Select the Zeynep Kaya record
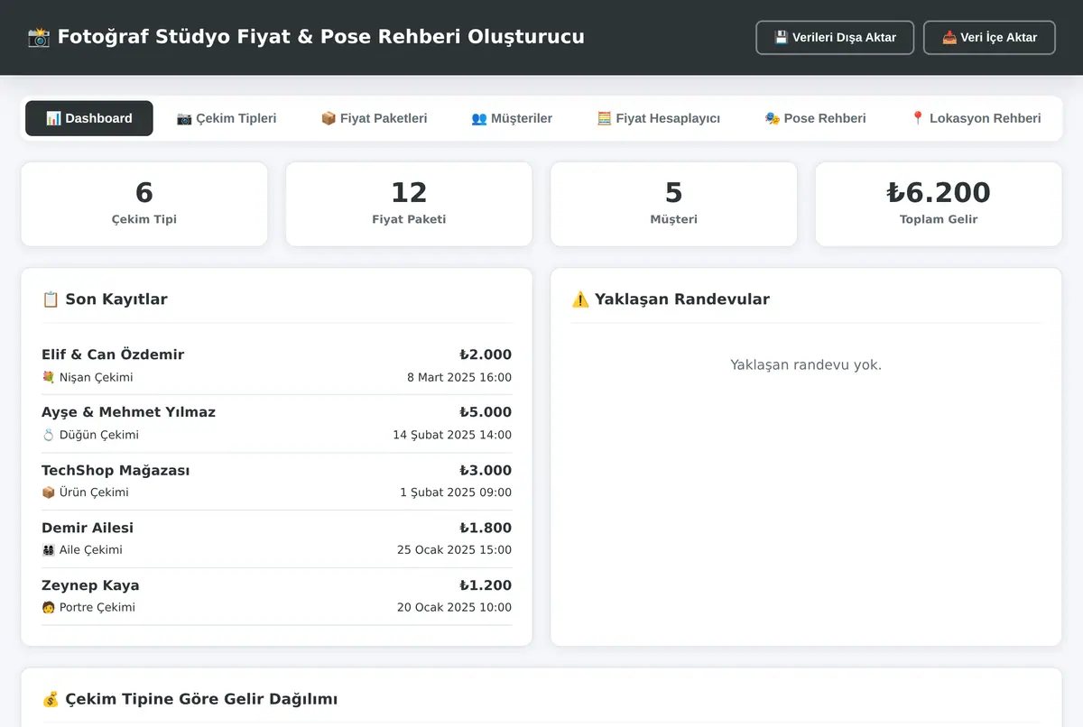The image size is (1083, 727). (x=276, y=596)
